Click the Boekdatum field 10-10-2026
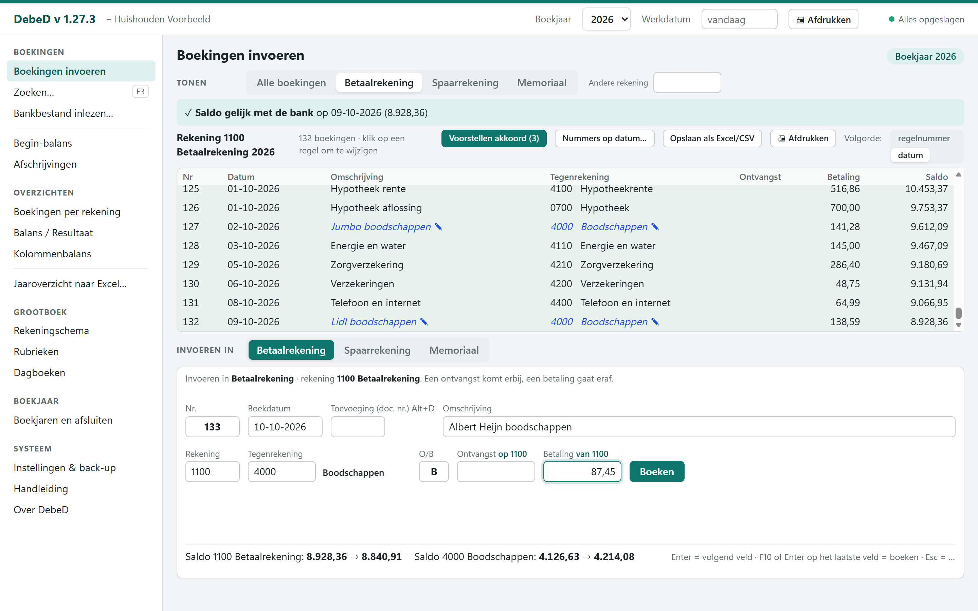 [x=285, y=427]
